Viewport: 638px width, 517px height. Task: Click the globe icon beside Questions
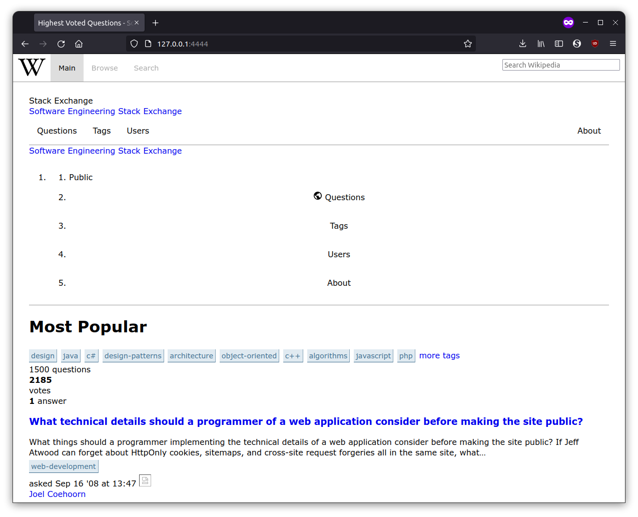pos(318,196)
